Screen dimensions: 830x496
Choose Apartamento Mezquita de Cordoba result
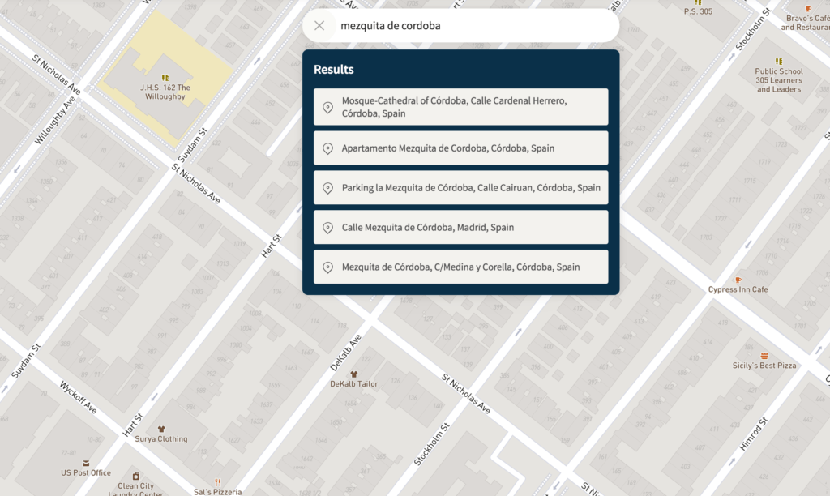pyautogui.click(x=460, y=148)
